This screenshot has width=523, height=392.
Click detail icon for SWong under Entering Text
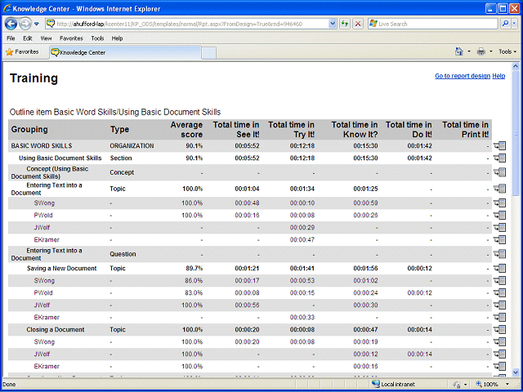click(500, 203)
